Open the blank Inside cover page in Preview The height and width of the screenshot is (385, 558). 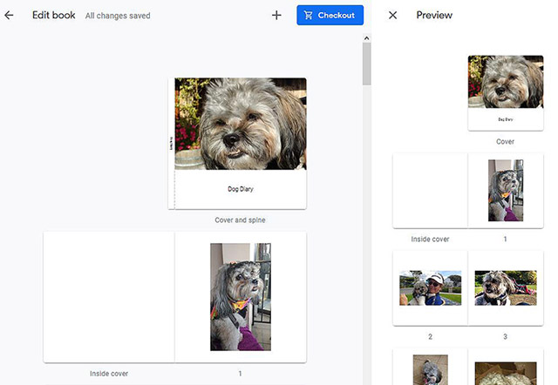point(430,191)
